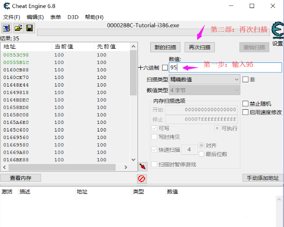284x227 pixels.
Task: Open the 帮助(H) menu
Action: click(94, 17)
